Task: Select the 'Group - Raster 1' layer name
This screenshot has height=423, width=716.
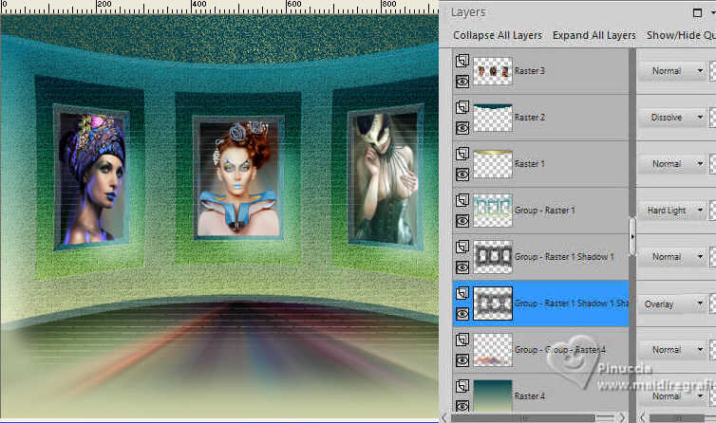Action: tap(545, 211)
